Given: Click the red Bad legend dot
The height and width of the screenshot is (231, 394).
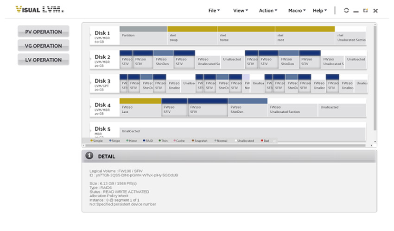Looking at the screenshot, I should 262,140.
